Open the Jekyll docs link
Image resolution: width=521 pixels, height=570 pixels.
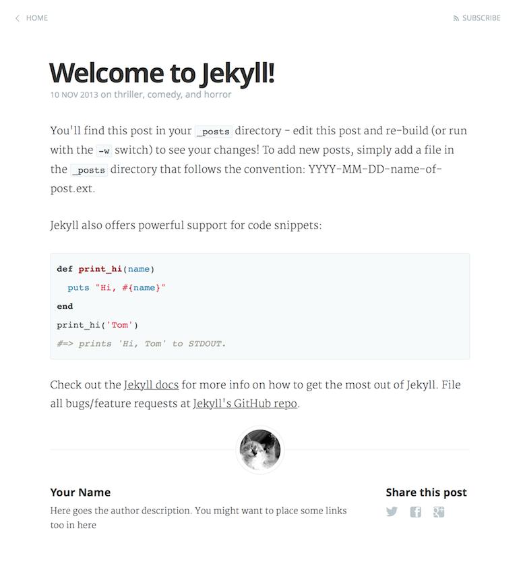point(151,385)
